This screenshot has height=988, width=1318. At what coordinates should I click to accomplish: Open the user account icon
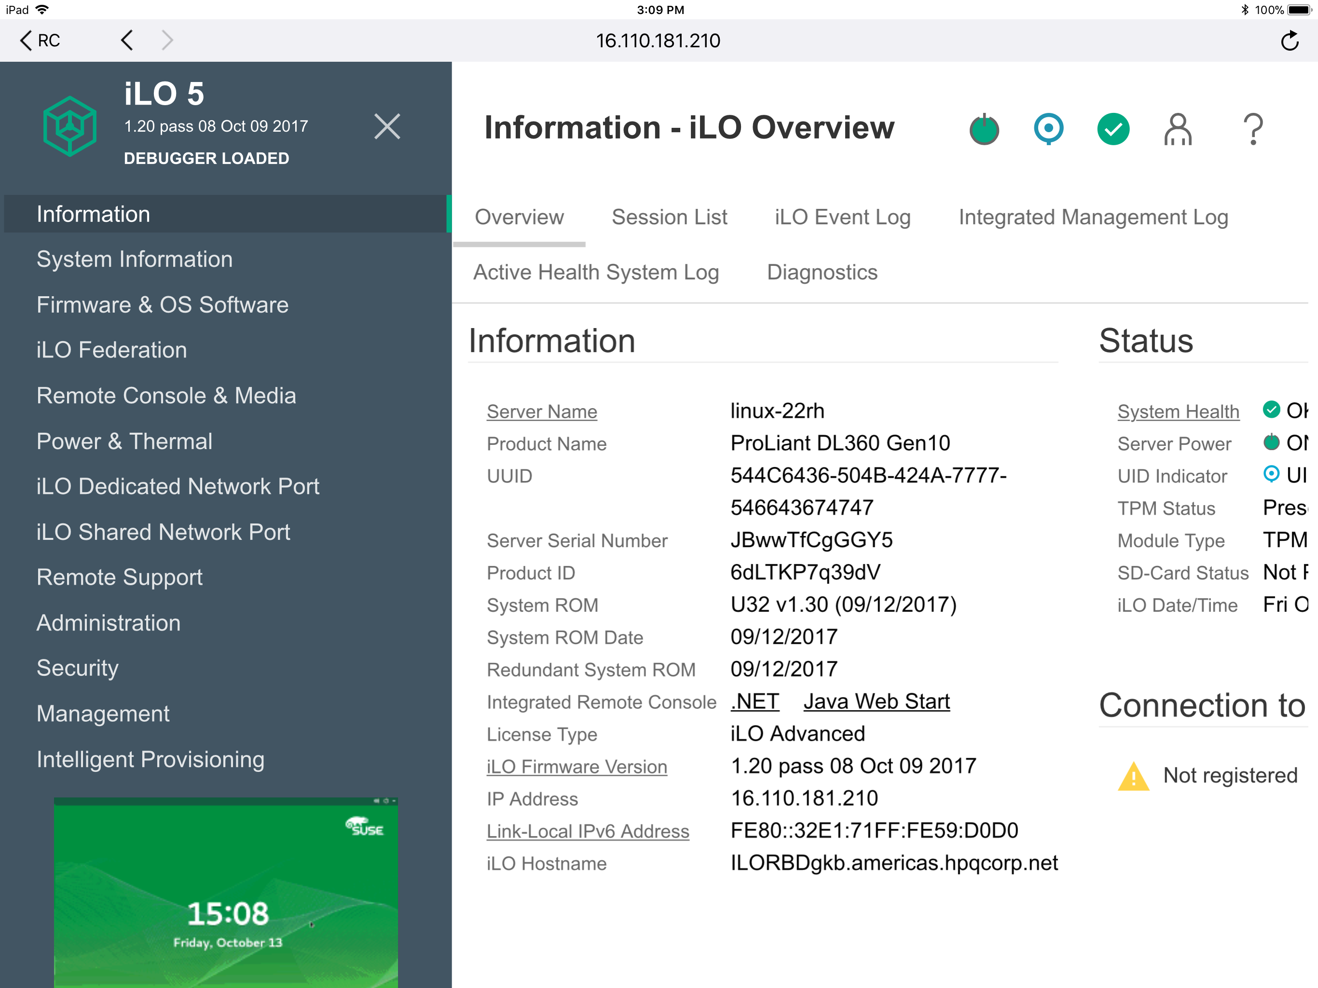[x=1178, y=128]
